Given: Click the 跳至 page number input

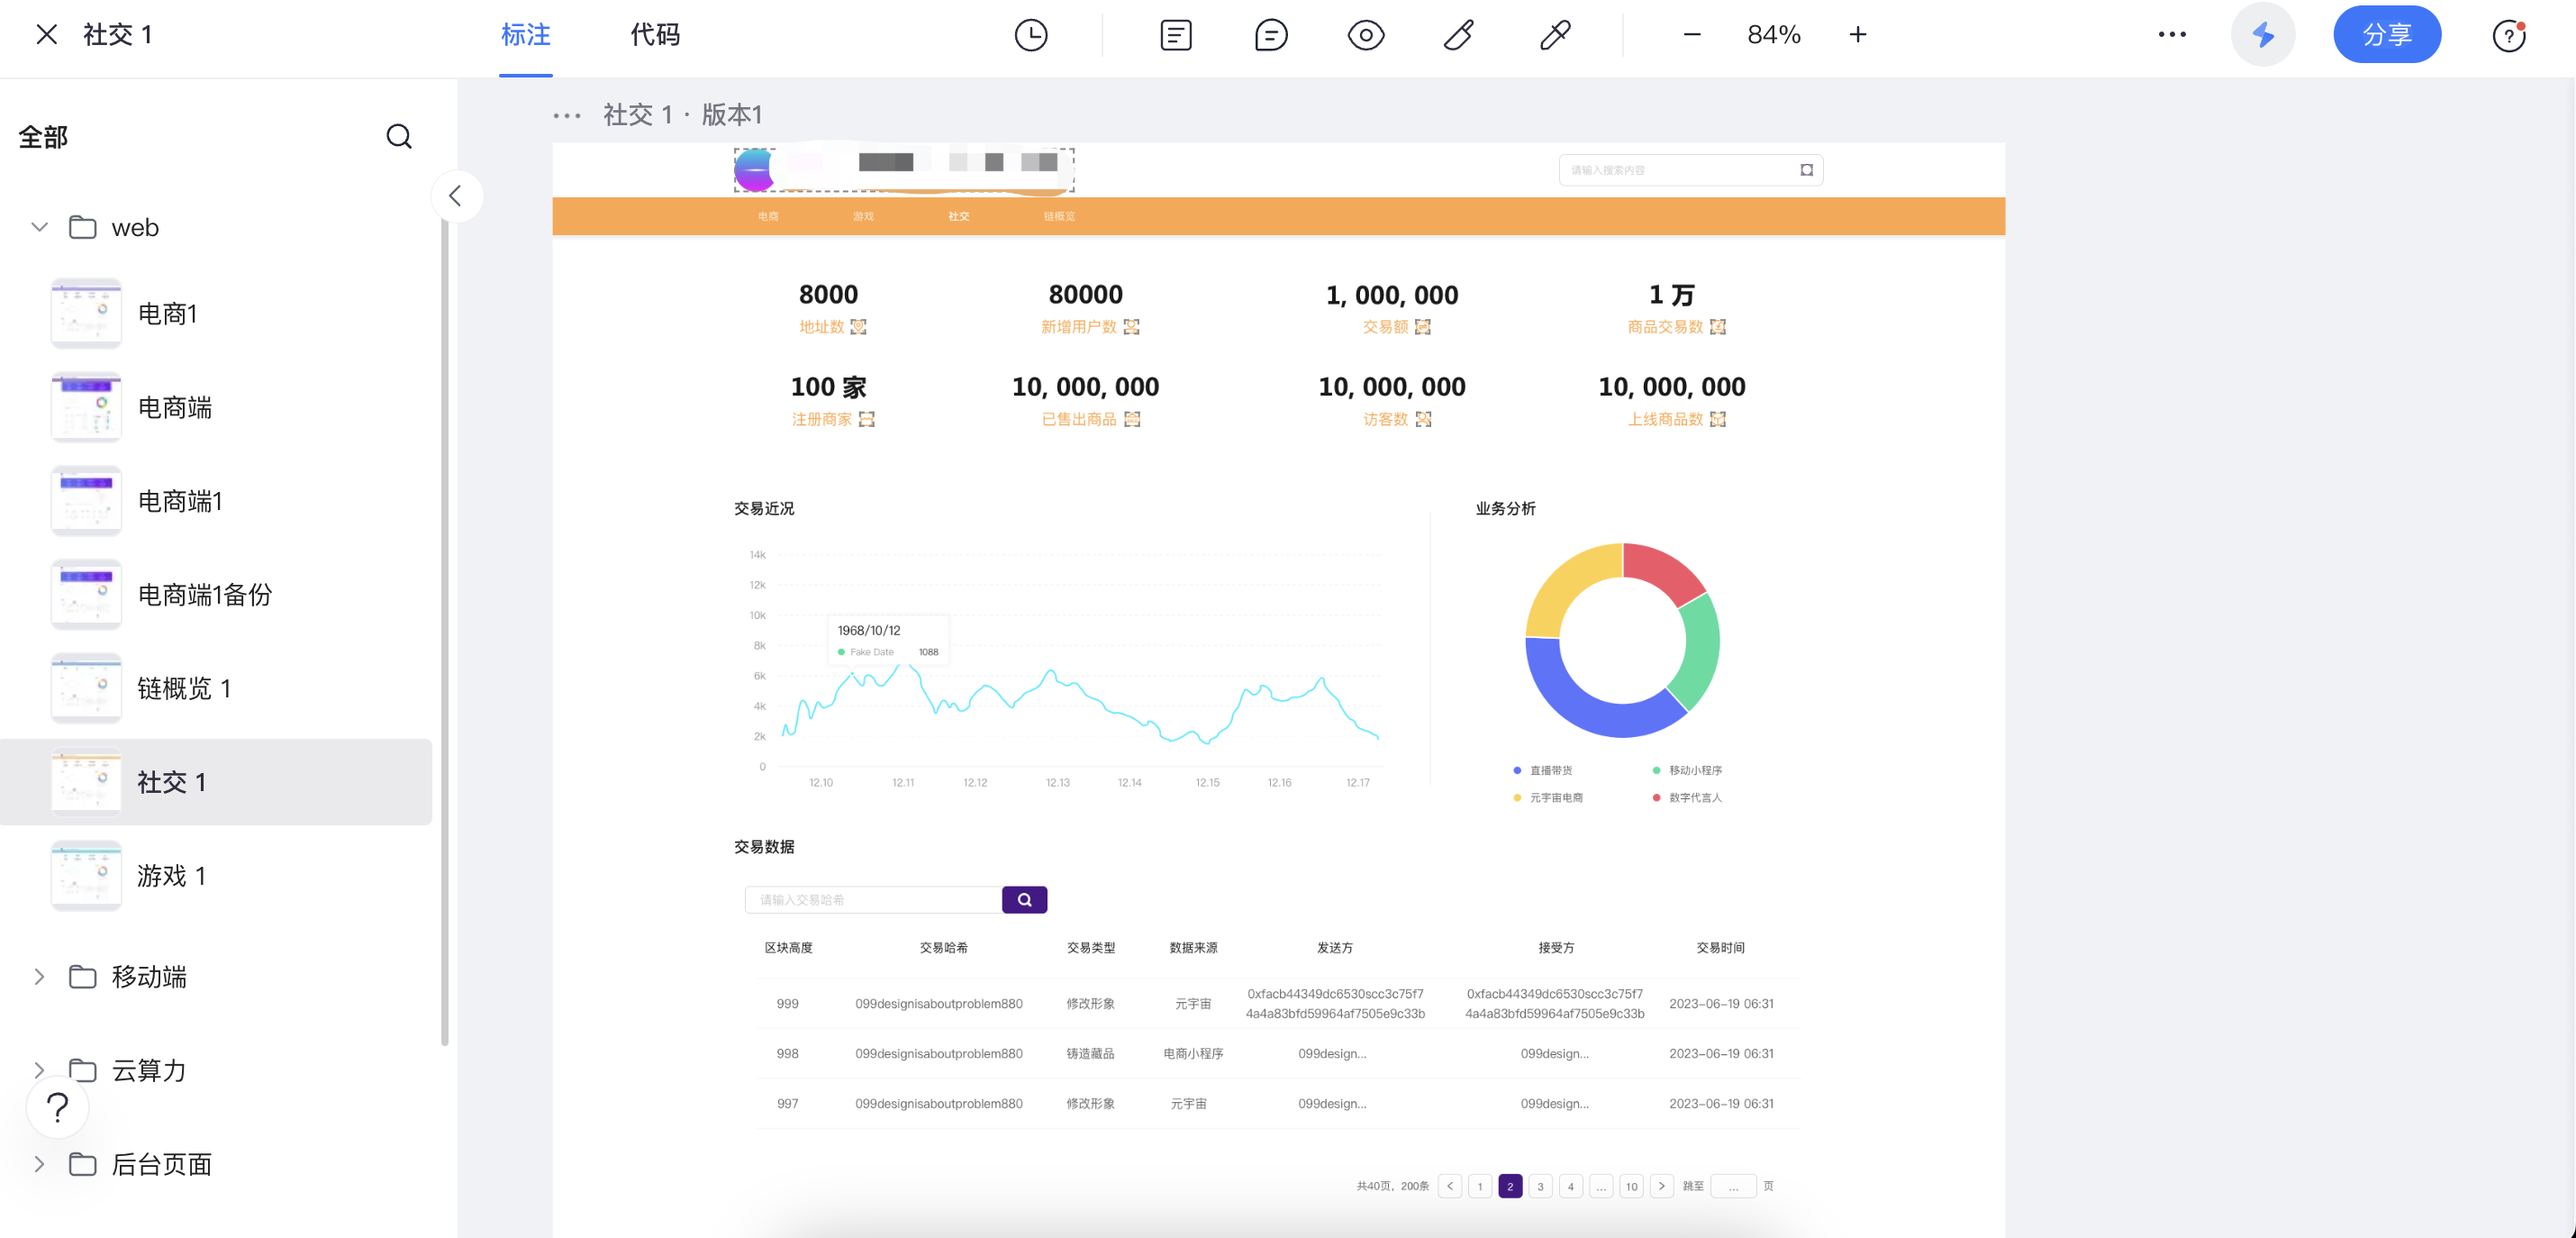Looking at the screenshot, I should (x=1733, y=1186).
